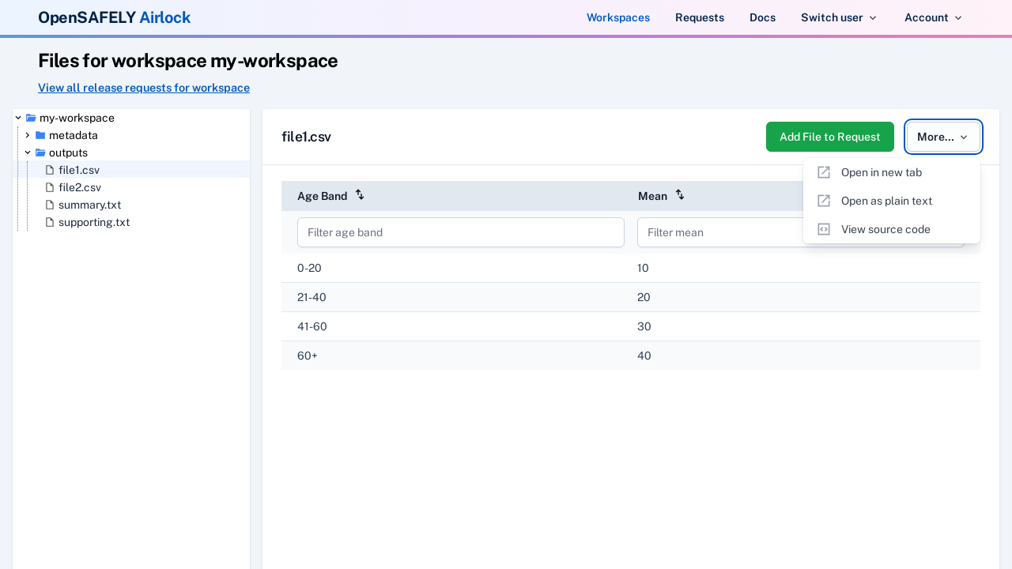Click the file icon next to file1.csv
Screen dimensions: 1012x569
pos(49,170)
